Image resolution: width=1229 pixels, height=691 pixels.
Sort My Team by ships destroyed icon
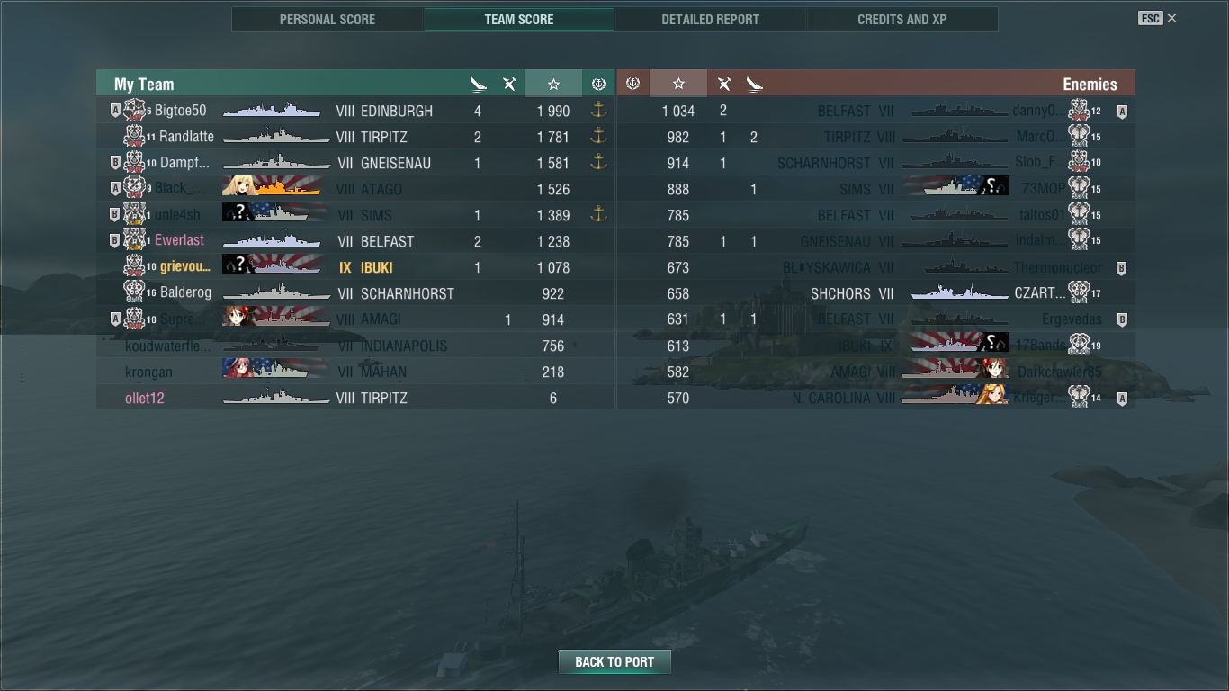[x=479, y=84]
